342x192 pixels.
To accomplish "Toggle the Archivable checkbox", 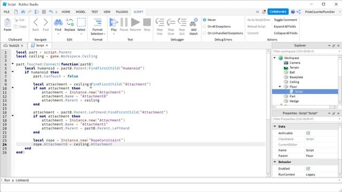I will coord(308,133).
